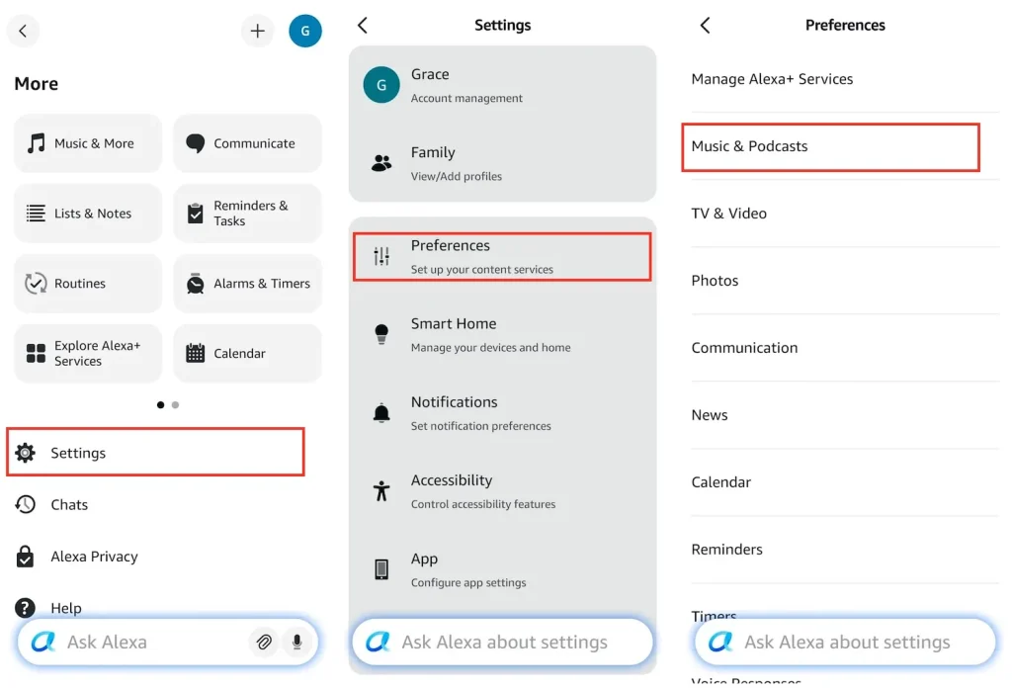Tap the music note icon
Viewport: 1012px width, 689px height.
(x=37, y=142)
